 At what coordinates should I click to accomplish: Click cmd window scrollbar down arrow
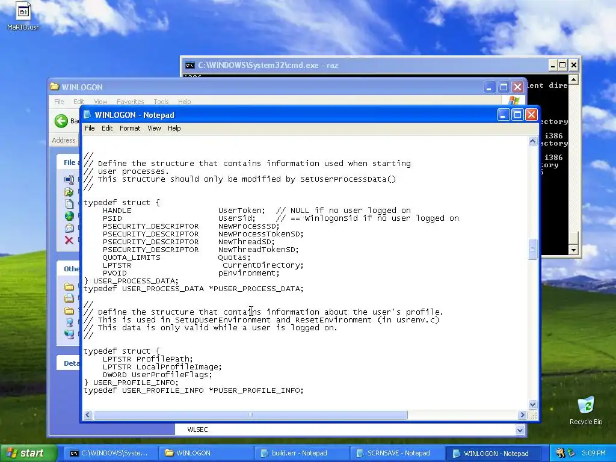click(573, 250)
